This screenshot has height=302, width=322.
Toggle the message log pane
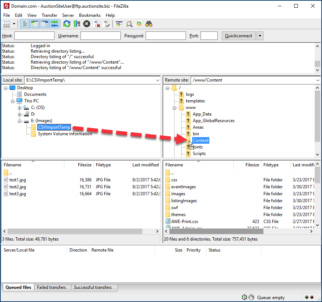pyautogui.click(x=25, y=23)
